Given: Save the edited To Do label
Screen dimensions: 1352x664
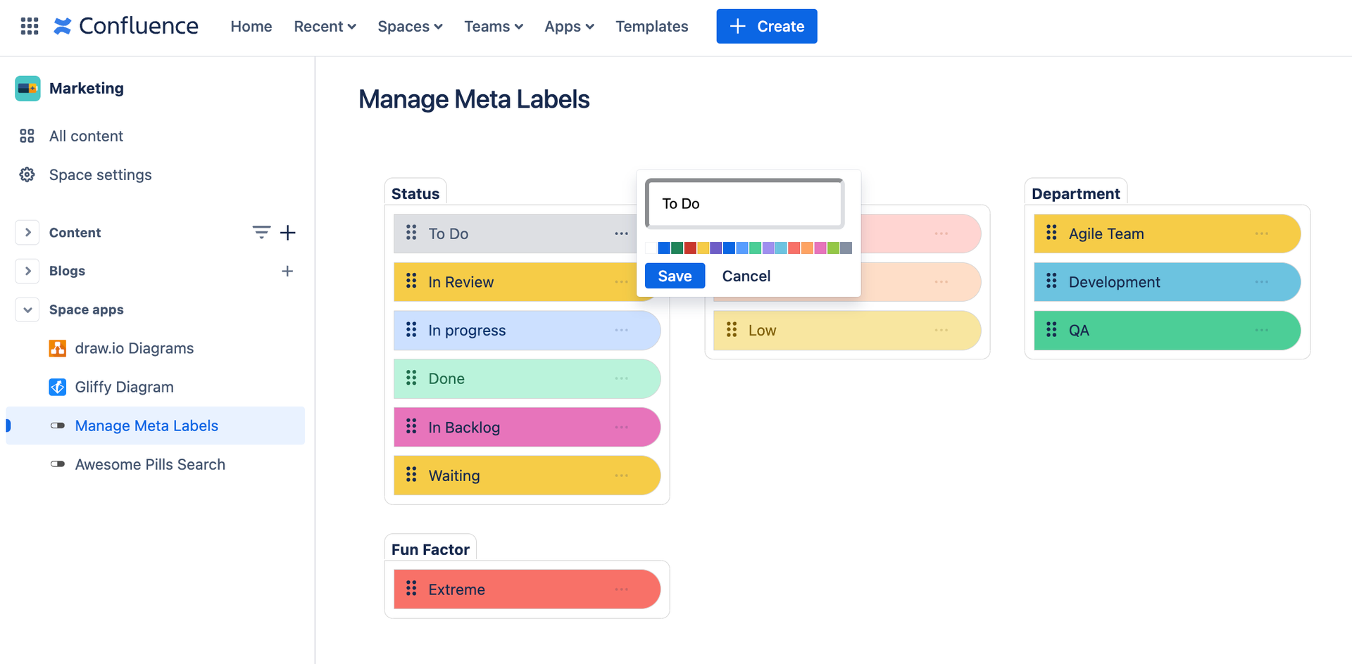Looking at the screenshot, I should tap(674, 276).
